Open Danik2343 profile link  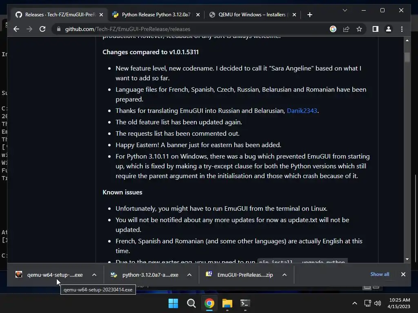click(302, 111)
